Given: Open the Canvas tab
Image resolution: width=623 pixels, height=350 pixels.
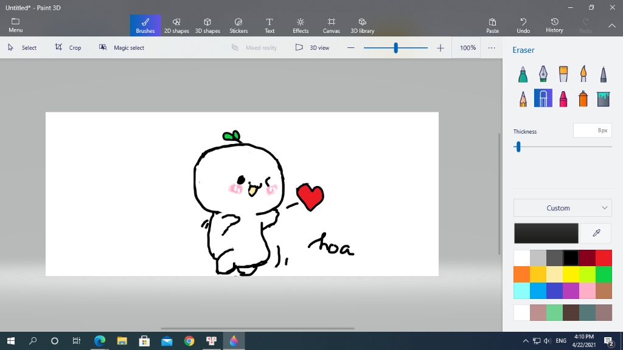Looking at the screenshot, I should click(332, 26).
